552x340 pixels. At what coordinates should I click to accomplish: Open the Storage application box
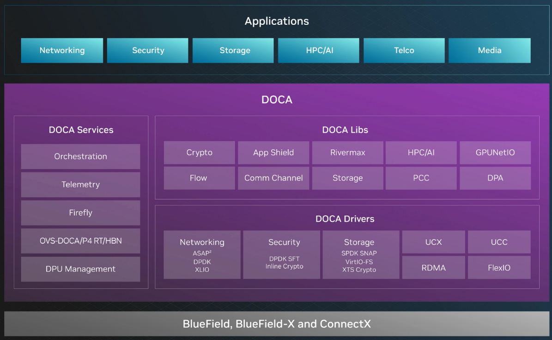pyautogui.click(x=233, y=51)
